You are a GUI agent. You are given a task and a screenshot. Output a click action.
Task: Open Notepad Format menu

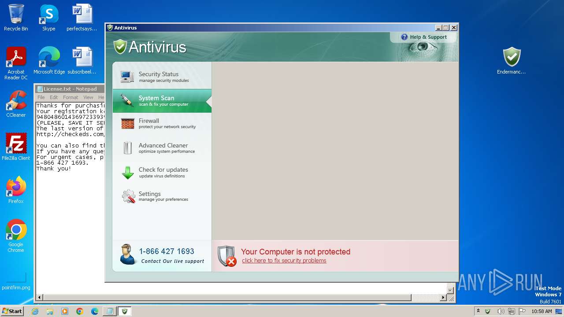click(x=70, y=97)
